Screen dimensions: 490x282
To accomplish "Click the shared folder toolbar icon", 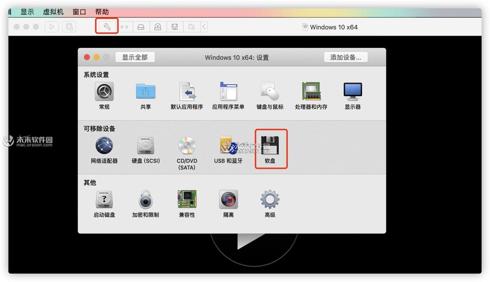I will 192,27.
